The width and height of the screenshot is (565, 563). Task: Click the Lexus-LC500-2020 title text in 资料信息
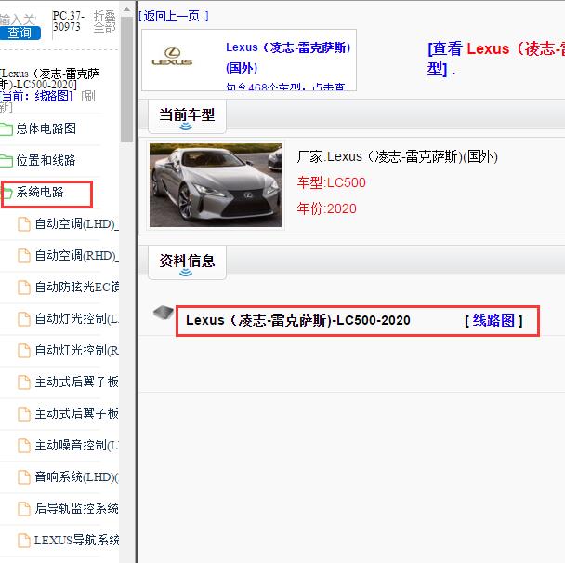[298, 320]
